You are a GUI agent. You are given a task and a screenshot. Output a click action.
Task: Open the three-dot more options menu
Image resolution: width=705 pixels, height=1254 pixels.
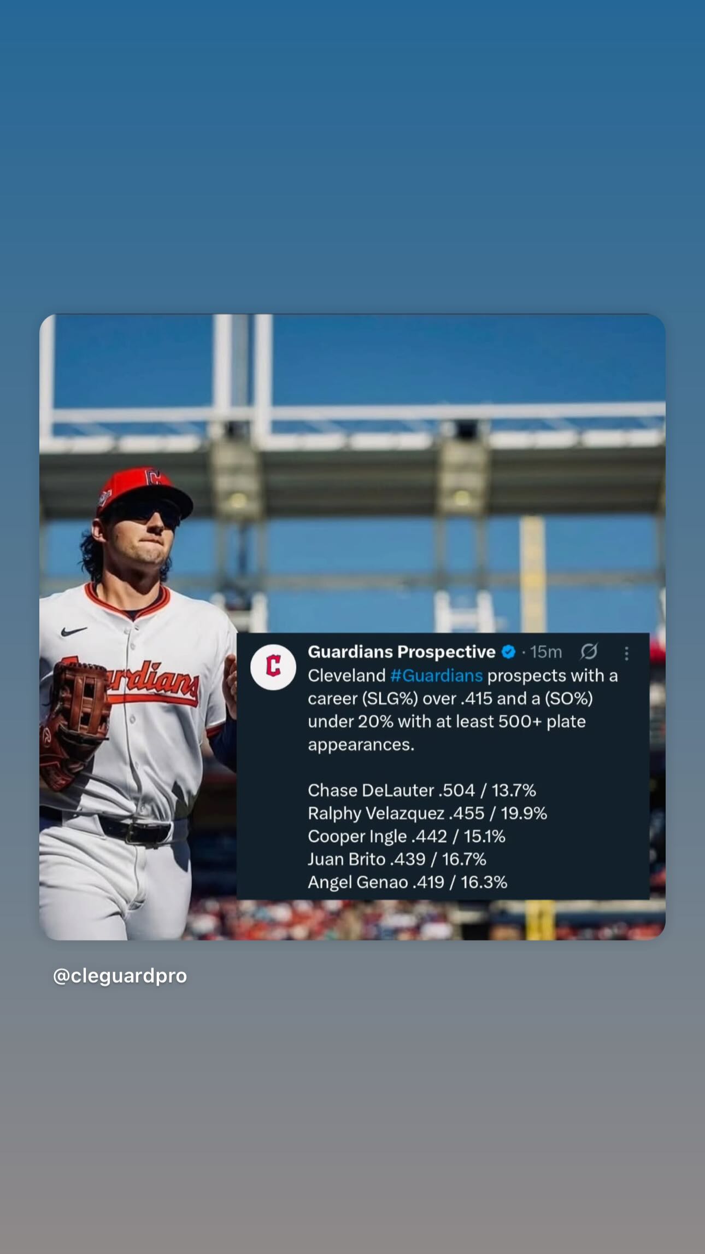pos(626,653)
